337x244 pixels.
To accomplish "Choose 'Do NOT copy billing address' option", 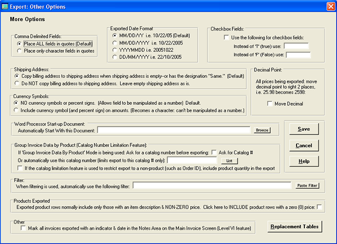I will point(18,83).
